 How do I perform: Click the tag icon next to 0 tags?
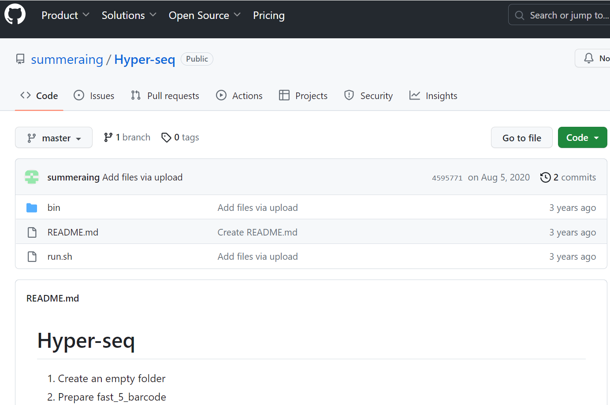point(166,138)
